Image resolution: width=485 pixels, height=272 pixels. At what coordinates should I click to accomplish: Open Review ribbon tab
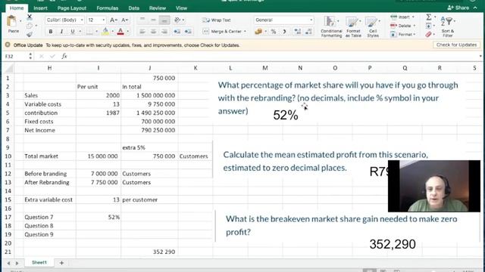coord(158,8)
